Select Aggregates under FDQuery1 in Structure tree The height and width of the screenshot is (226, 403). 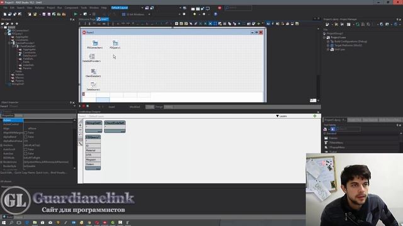pos(22,37)
